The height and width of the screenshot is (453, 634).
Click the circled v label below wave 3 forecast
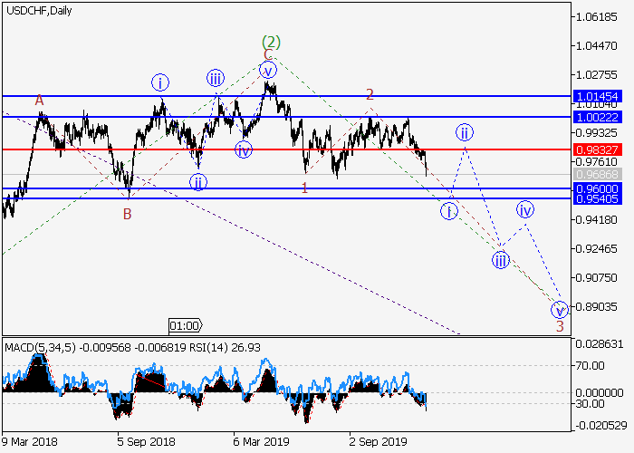point(560,310)
